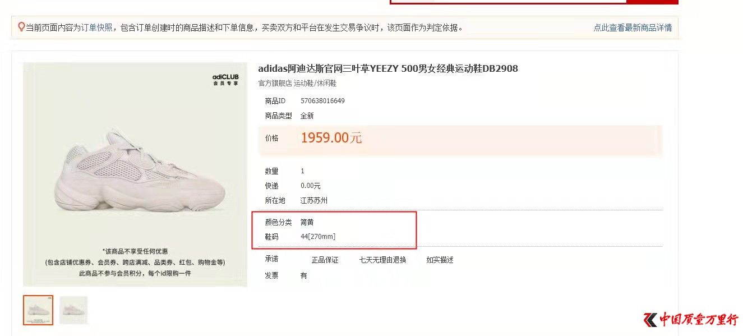The width and height of the screenshot is (743, 336).
Task: Click the 1959.00元 price text
Action: pos(331,138)
